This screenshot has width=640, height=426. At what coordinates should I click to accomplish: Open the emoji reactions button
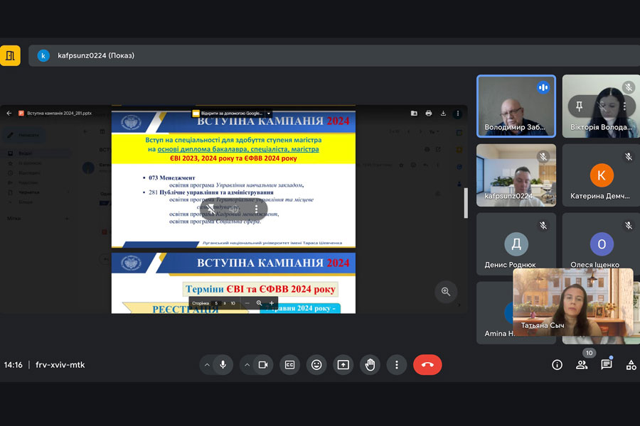pos(316,365)
